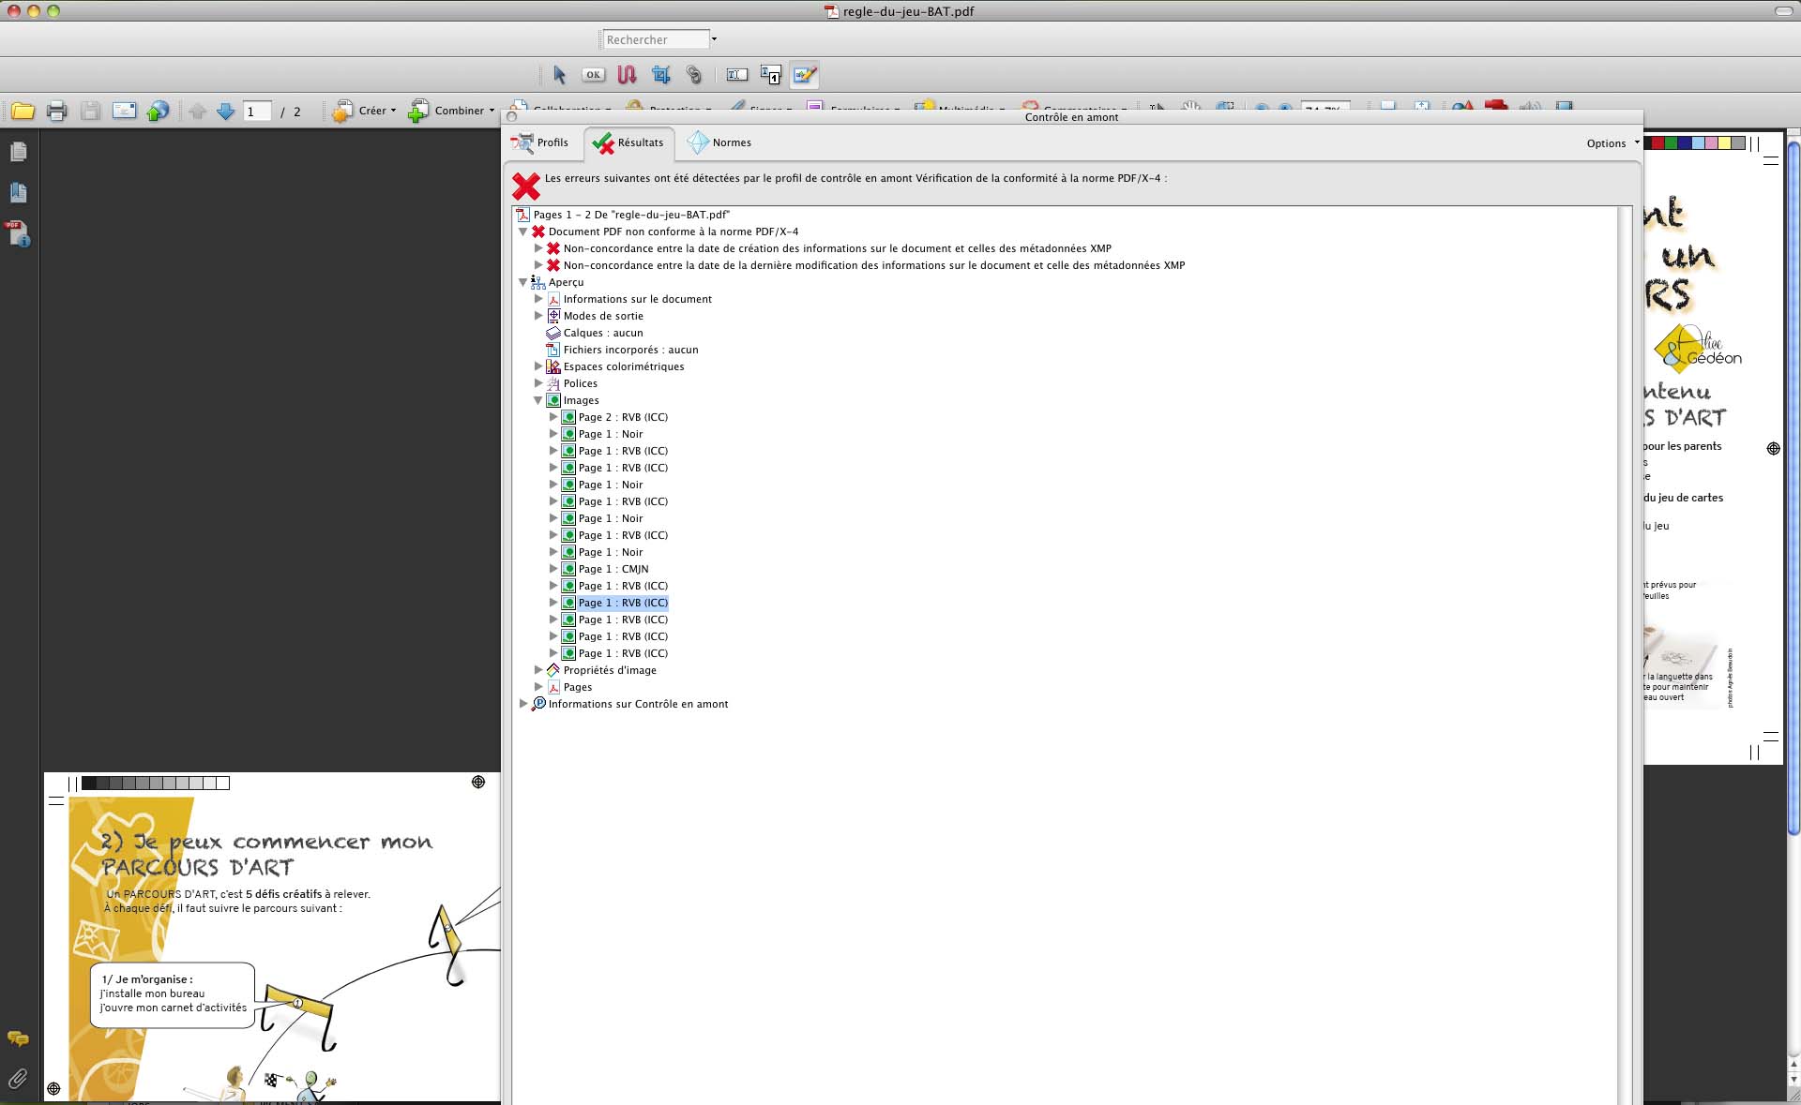Expand Informations sur Contrôle en amont
Image resolution: width=1801 pixels, height=1105 pixels.
[x=523, y=704]
